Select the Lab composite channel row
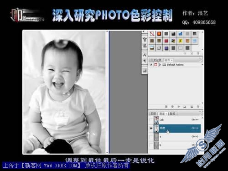This screenshot has height=171, width=228. click(177, 120)
